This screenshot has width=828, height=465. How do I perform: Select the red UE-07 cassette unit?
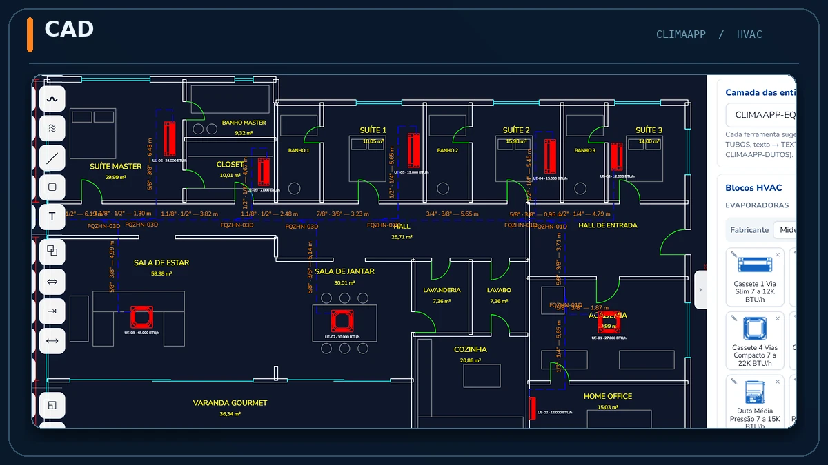coord(342,321)
